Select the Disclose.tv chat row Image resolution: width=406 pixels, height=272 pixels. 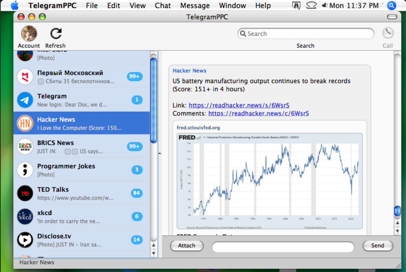click(82, 240)
